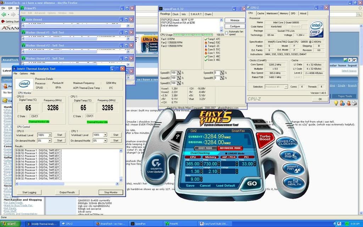This screenshot has height=227, width=363.
Task: Hit the GO button in EasyTune5
Action: tap(252, 183)
